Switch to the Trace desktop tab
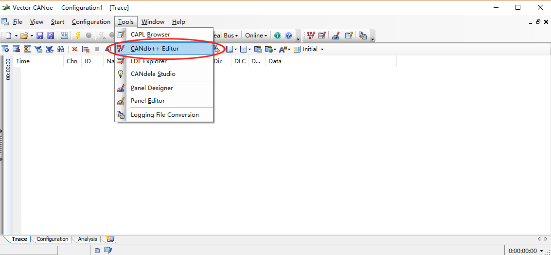Viewport: 551px width, 255px height. pyautogui.click(x=19, y=239)
